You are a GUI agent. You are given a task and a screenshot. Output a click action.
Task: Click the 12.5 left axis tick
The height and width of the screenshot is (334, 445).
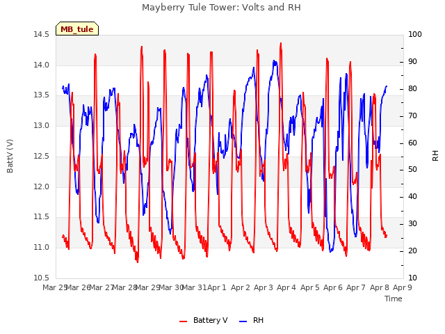[42, 156]
